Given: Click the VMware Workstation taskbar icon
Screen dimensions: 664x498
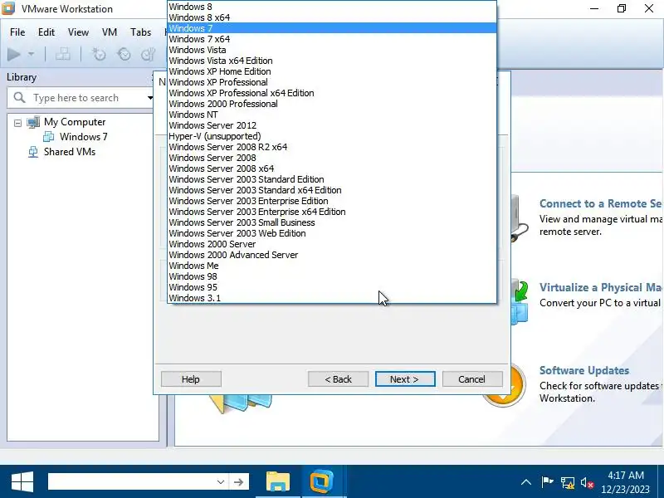Looking at the screenshot, I should click(x=321, y=482).
